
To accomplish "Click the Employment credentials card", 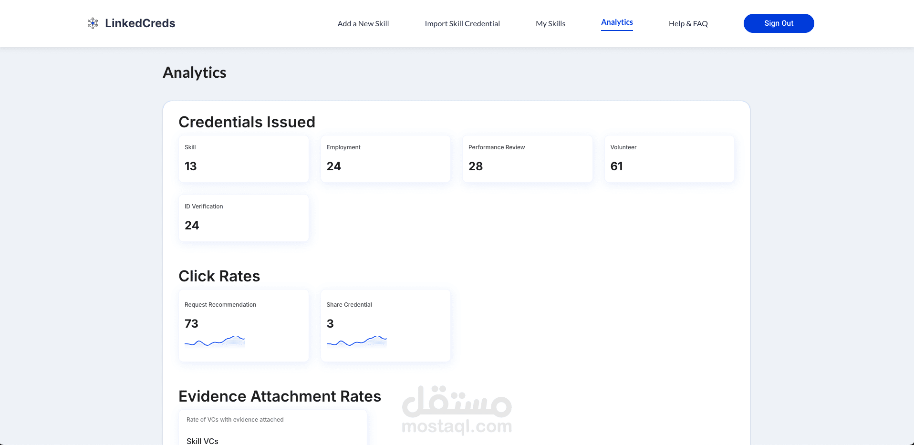I will (385, 159).
